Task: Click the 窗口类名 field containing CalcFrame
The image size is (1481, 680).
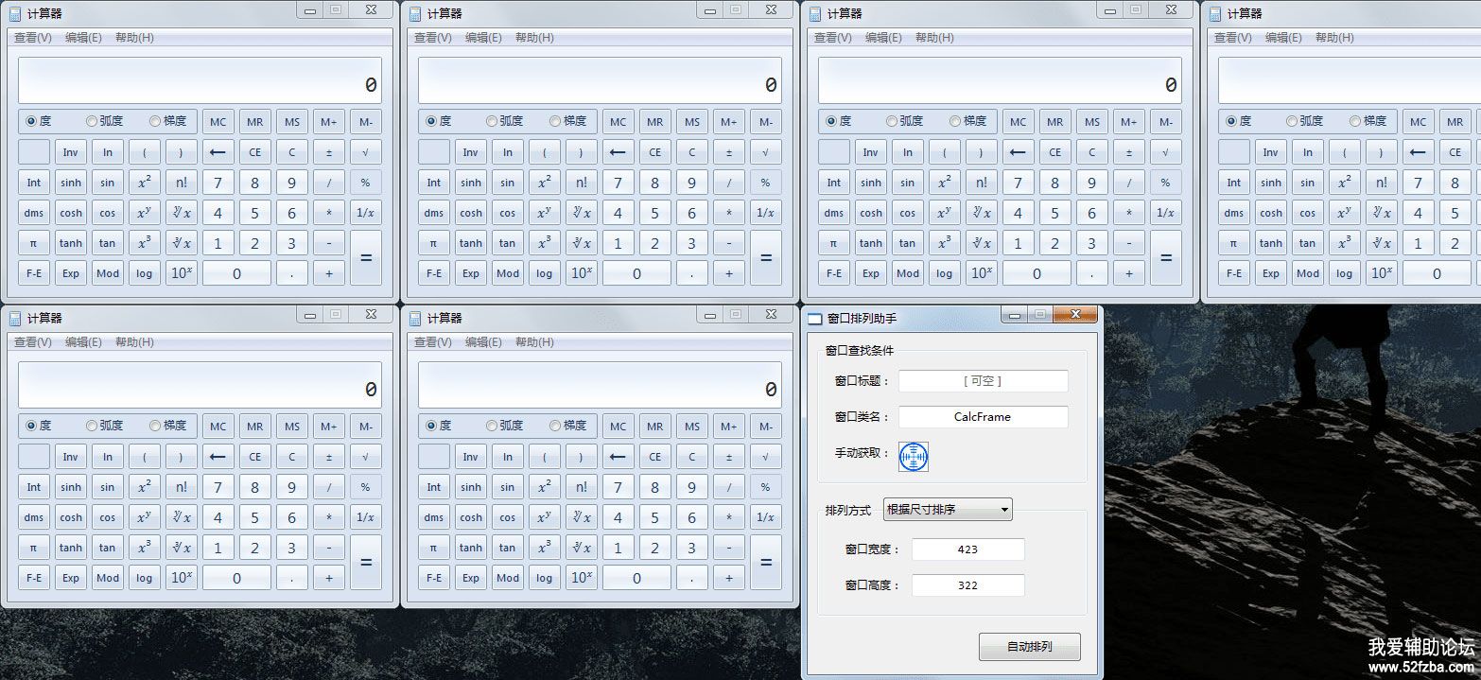Action: tap(983, 417)
